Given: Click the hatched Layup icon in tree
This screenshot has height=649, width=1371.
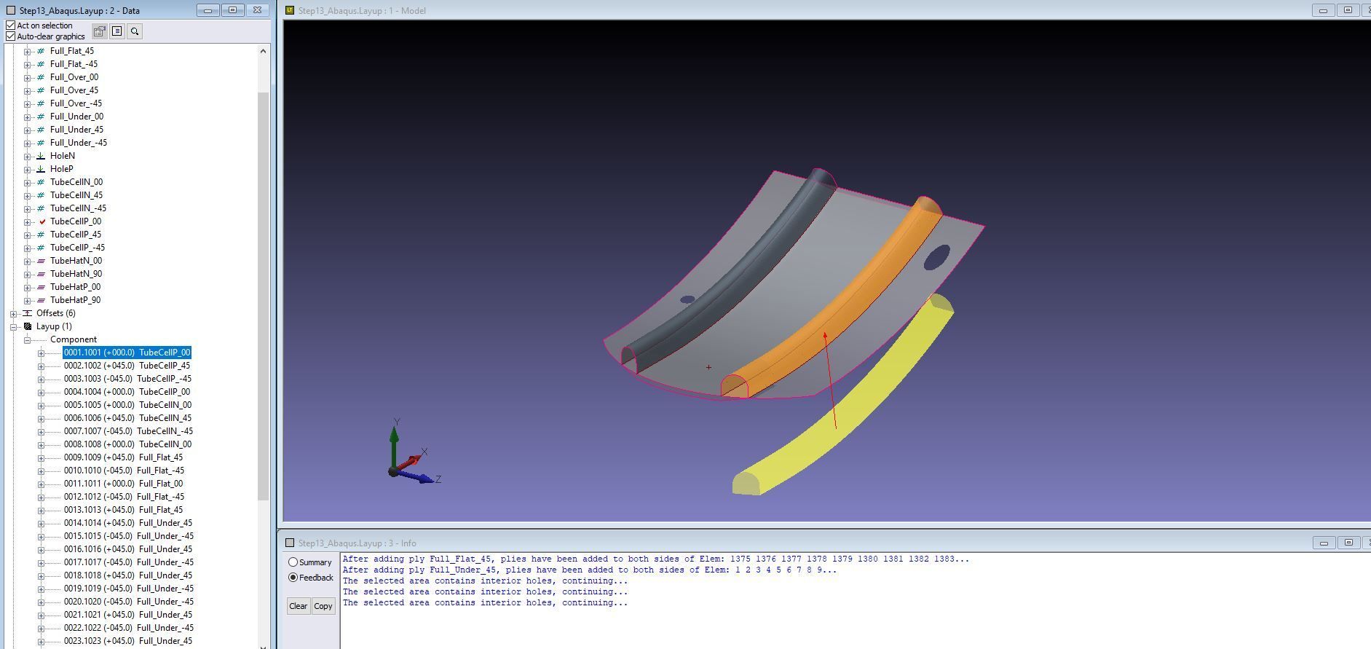Looking at the screenshot, I should (x=28, y=326).
